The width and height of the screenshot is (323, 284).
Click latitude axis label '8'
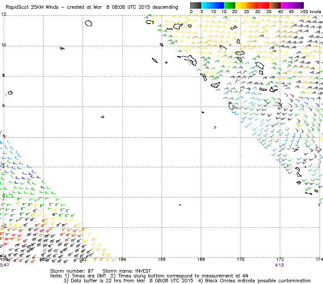point(3,75)
